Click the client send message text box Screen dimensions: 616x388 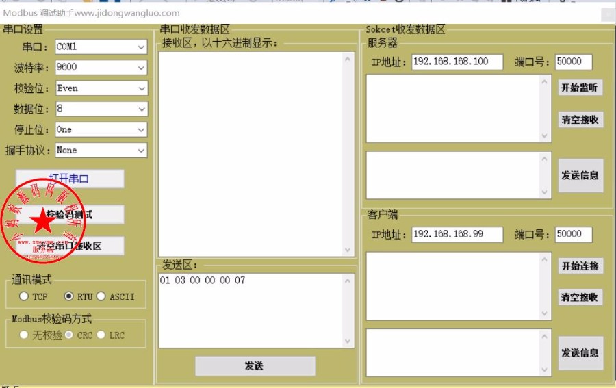(x=459, y=352)
